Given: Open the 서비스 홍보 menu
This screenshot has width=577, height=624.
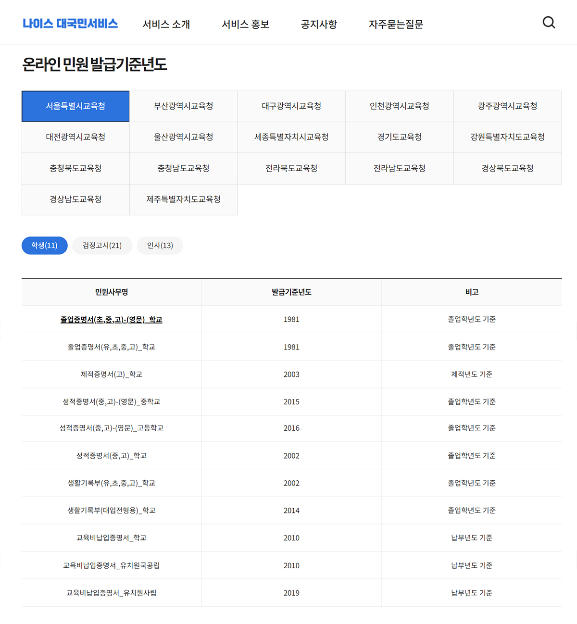Looking at the screenshot, I should [x=245, y=24].
